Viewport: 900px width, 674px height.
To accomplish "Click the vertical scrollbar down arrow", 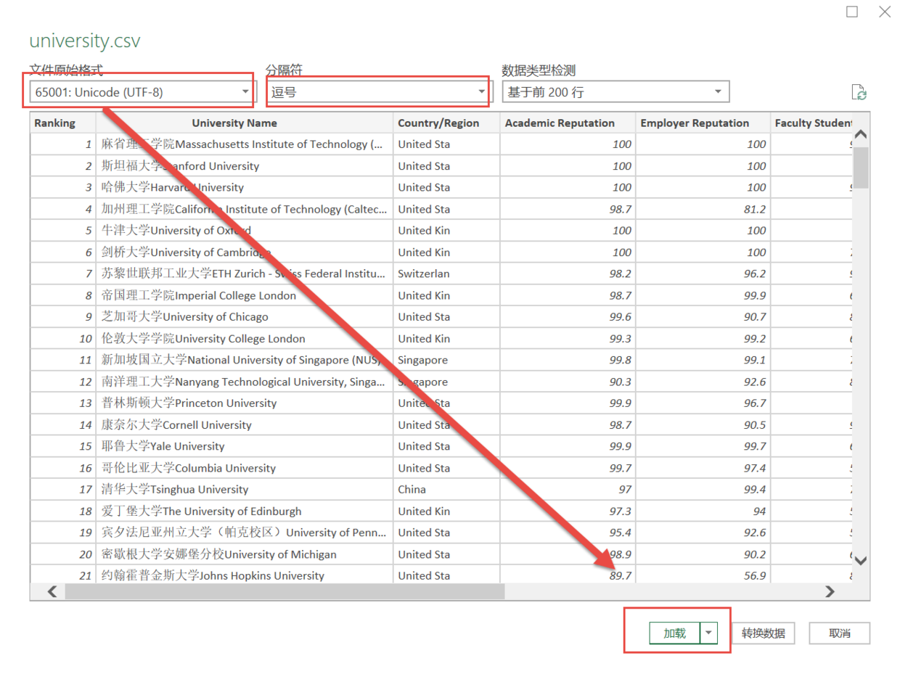I will click(861, 560).
